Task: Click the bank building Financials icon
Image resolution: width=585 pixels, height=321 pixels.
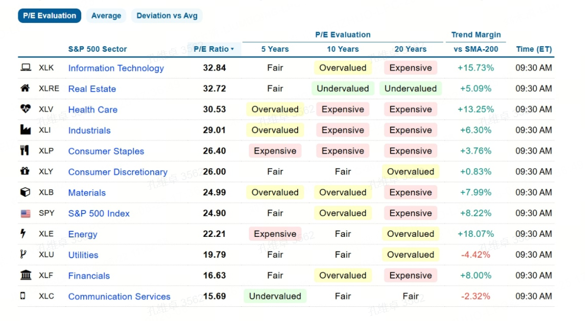Action: tap(26, 275)
